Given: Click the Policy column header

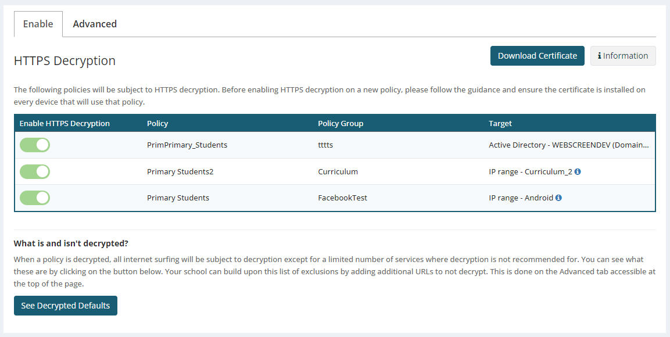Looking at the screenshot, I should (x=157, y=124).
